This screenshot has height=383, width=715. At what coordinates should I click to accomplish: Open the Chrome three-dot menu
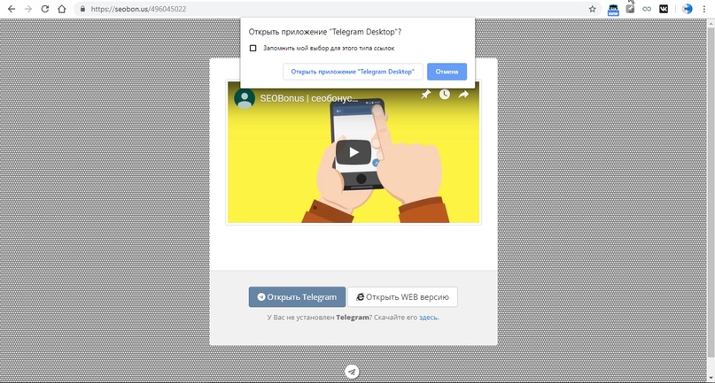[704, 9]
